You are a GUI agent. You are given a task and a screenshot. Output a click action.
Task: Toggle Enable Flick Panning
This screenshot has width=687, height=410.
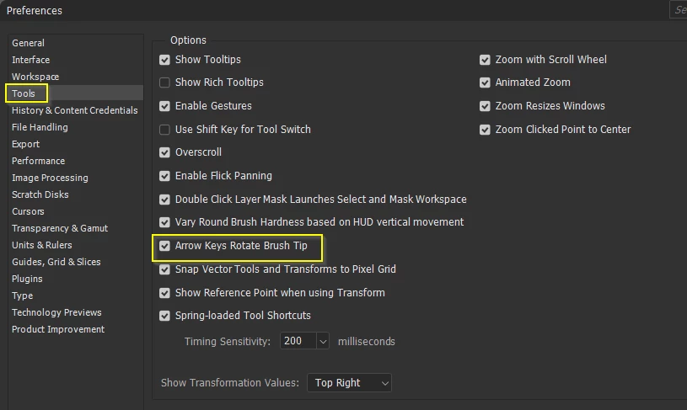point(164,176)
